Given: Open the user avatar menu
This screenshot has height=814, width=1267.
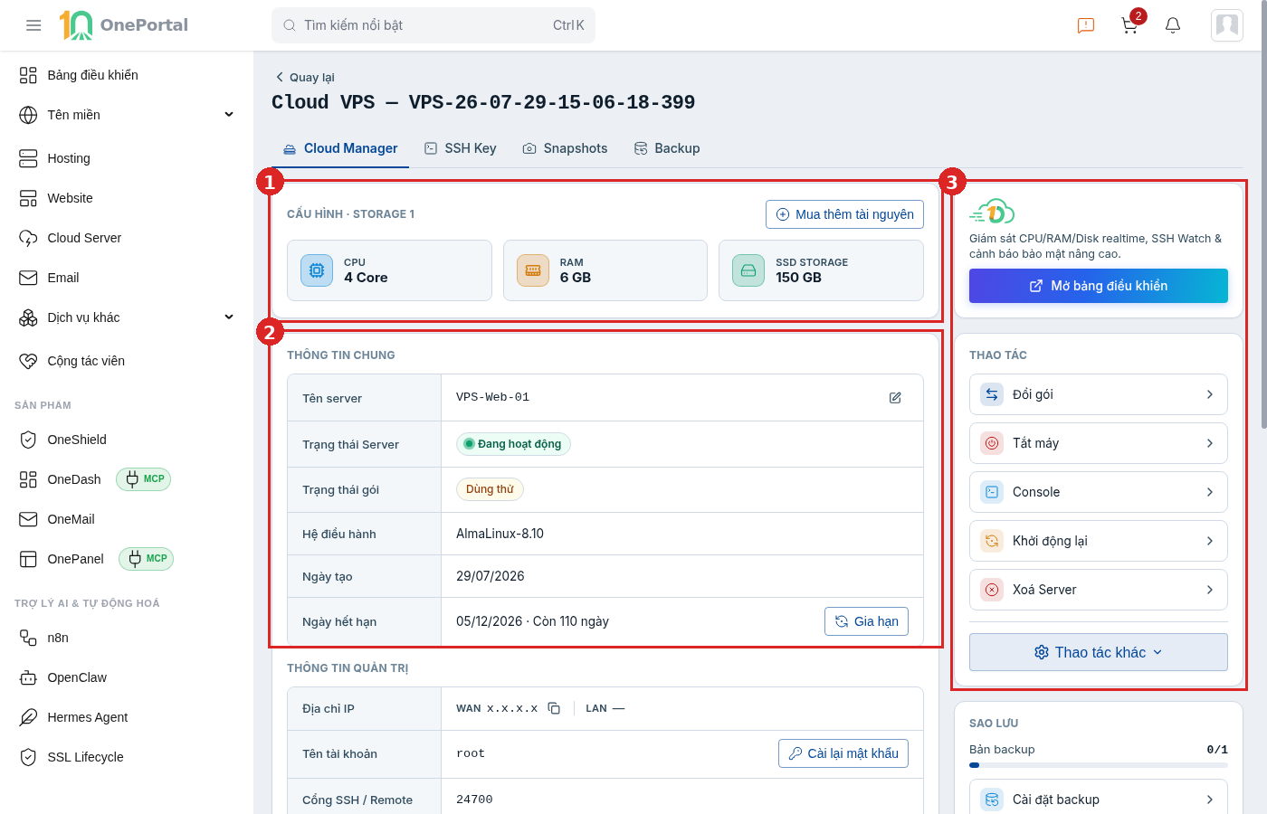Looking at the screenshot, I should [1227, 25].
